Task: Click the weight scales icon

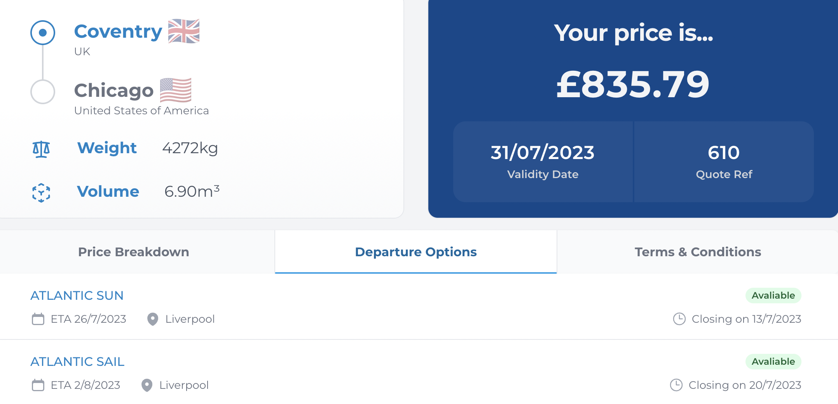Action: pos(41,149)
